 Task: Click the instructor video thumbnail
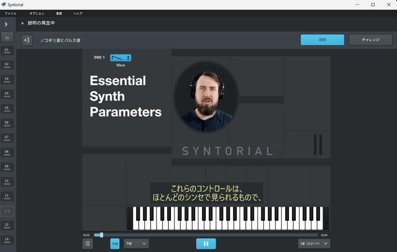tap(206, 97)
